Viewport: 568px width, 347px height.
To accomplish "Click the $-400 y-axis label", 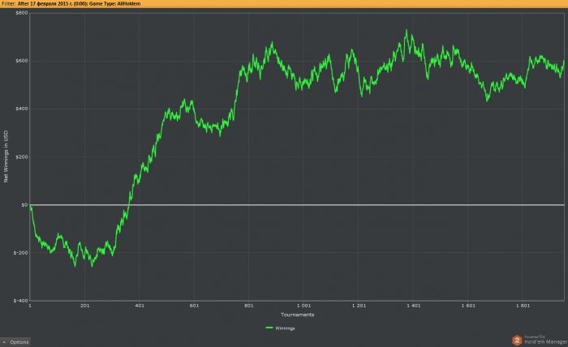I will pos(20,300).
